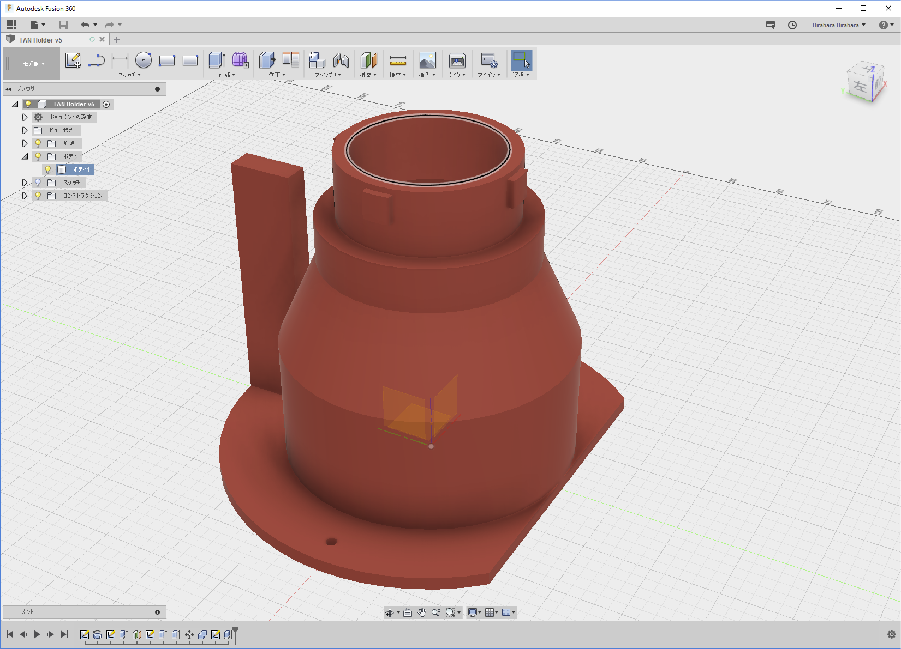Click the Create Form icon
Screen dimensions: 901x649
point(240,60)
